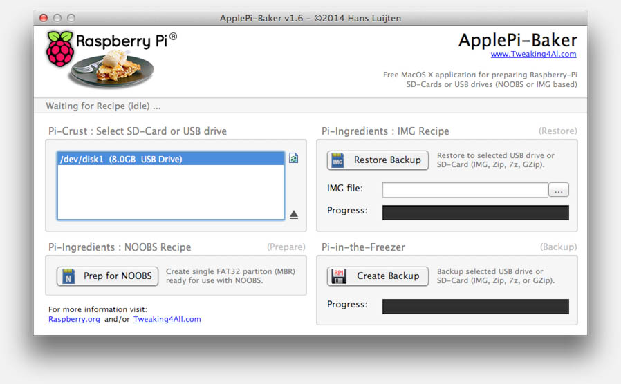621x384 pixels.
Task: Open the IMG file browse button
Action: [559, 190]
